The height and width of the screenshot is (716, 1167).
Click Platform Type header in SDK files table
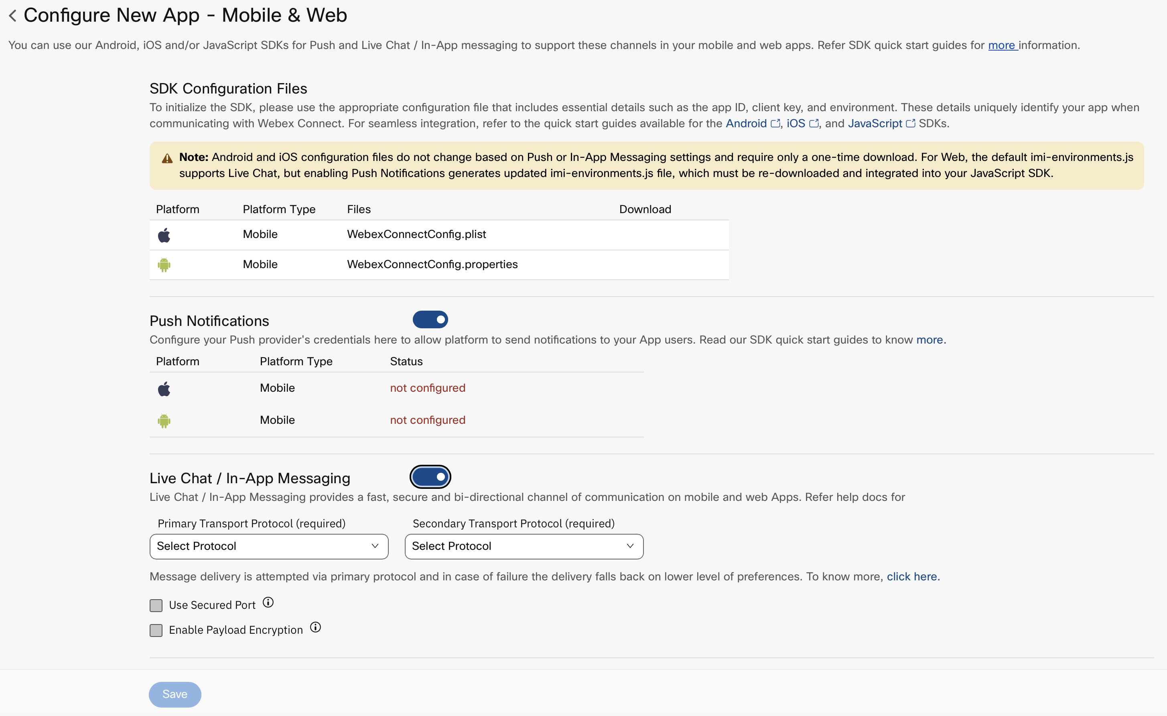click(279, 210)
